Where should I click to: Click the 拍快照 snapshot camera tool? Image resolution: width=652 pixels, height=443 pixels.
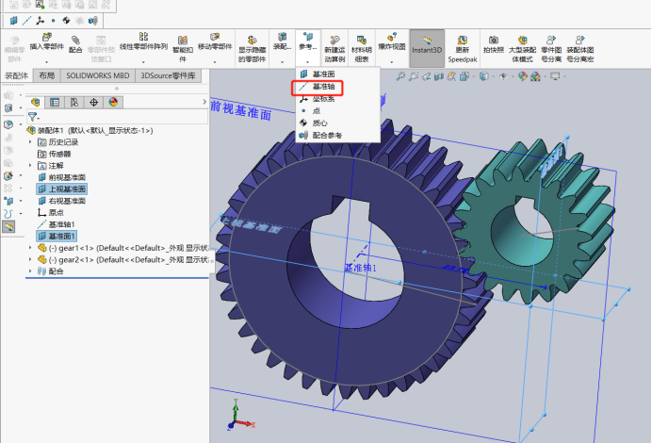[493, 44]
